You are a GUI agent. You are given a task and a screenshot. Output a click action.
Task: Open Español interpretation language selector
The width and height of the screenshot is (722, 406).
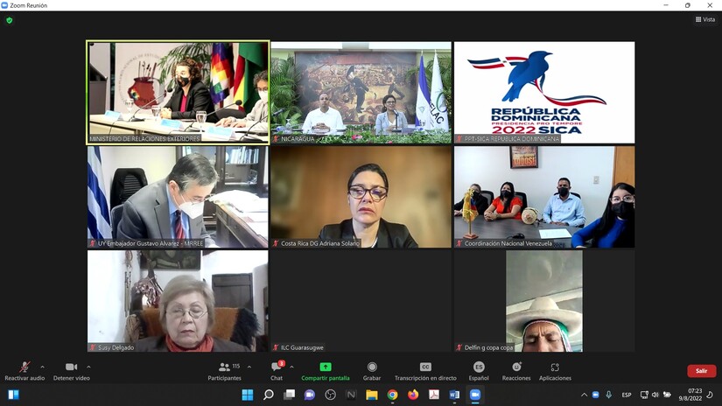coord(479,371)
